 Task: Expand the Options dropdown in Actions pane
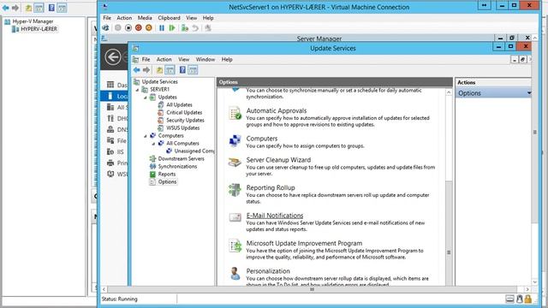coord(529,93)
